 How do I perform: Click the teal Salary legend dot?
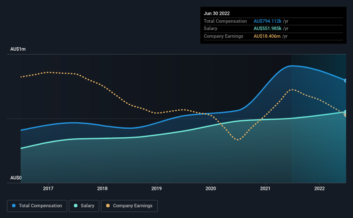76,206
